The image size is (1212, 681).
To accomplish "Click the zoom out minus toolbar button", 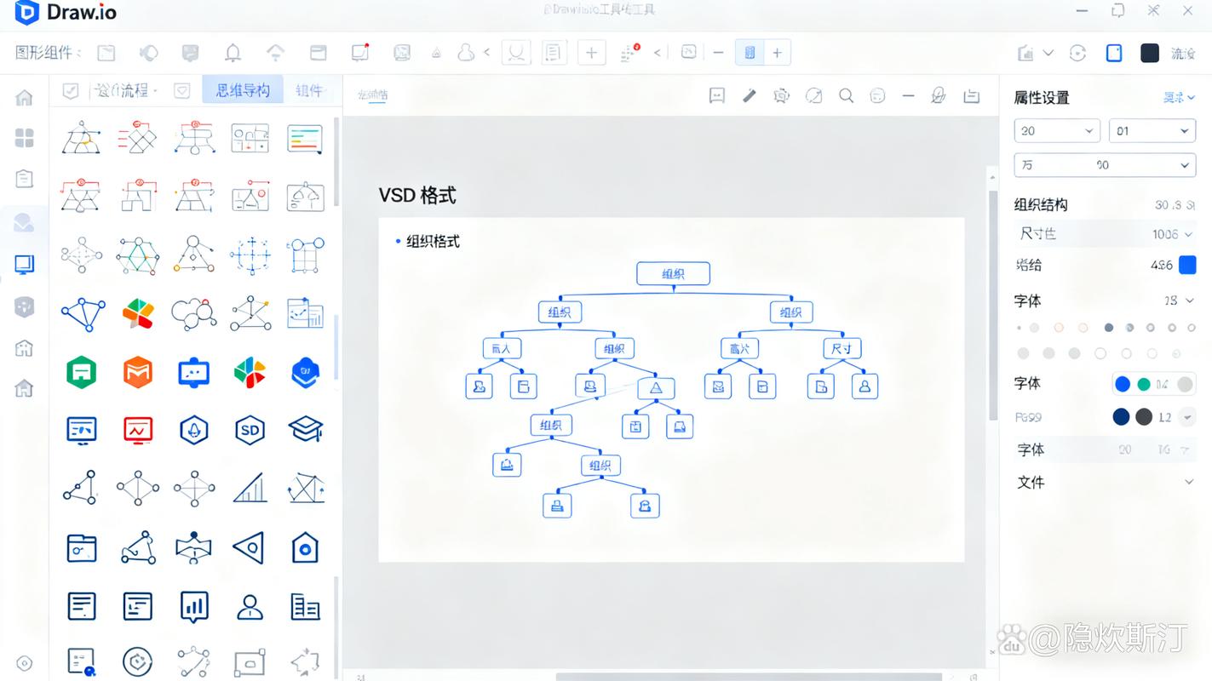I will tap(718, 53).
